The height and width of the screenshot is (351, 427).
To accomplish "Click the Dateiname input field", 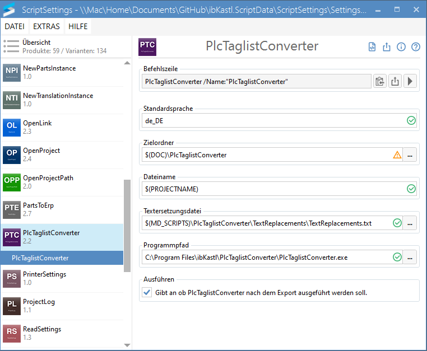I will 273,189.
